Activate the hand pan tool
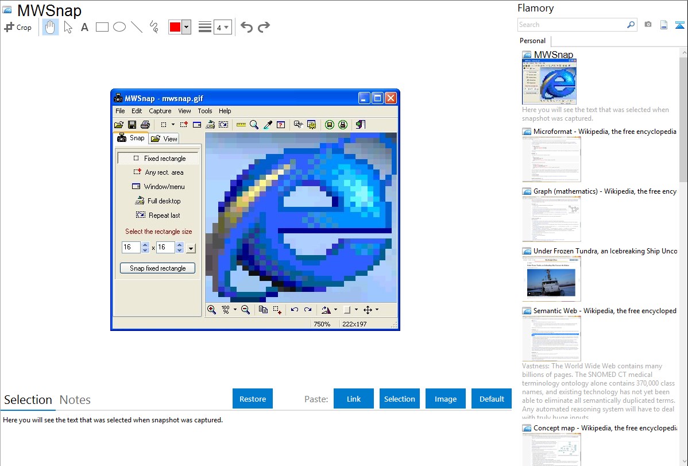This screenshot has height=466, width=688. [x=50, y=27]
